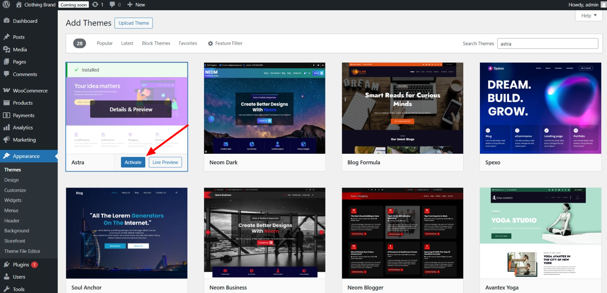Image resolution: width=607 pixels, height=293 pixels.
Task: Click the Spexo theme name
Action: tap(493, 162)
